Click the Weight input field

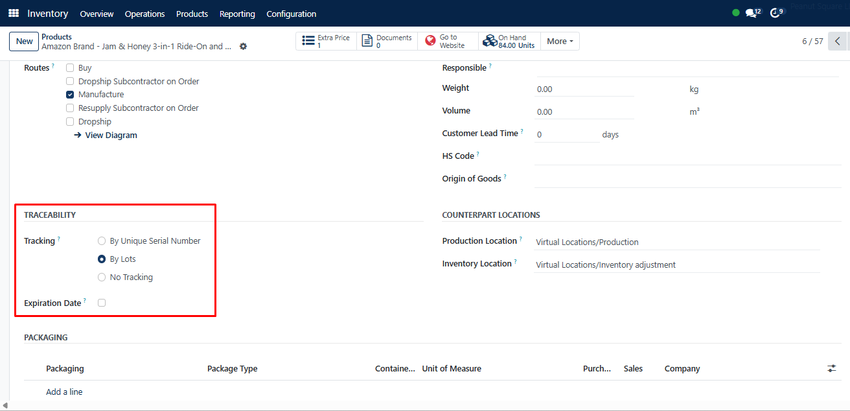click(x=584, y=89)
